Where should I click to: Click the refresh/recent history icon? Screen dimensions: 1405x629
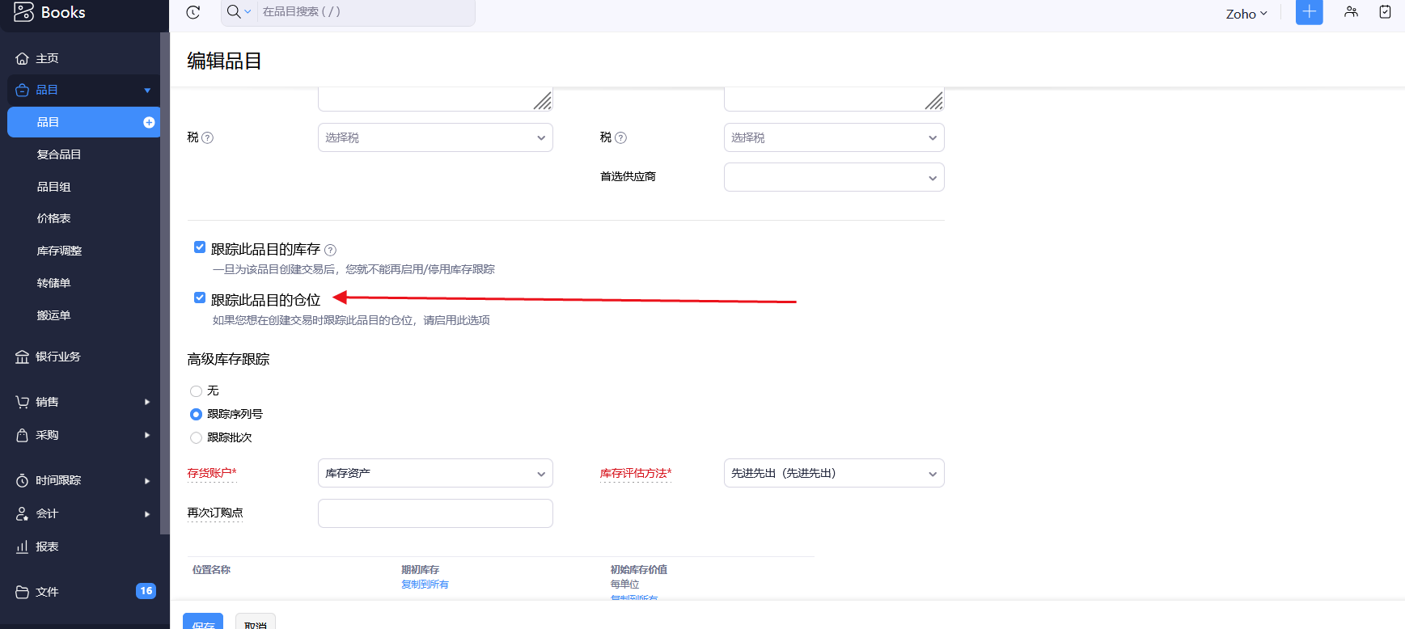coord(193,12)
